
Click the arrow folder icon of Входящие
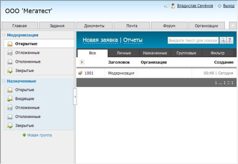[10, 99]
